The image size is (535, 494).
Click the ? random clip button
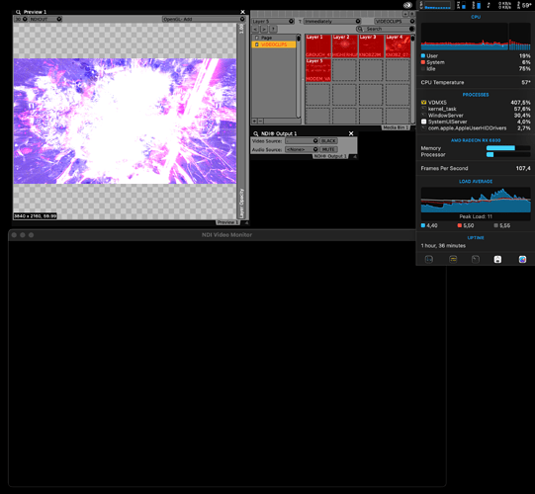pos(273,30)
